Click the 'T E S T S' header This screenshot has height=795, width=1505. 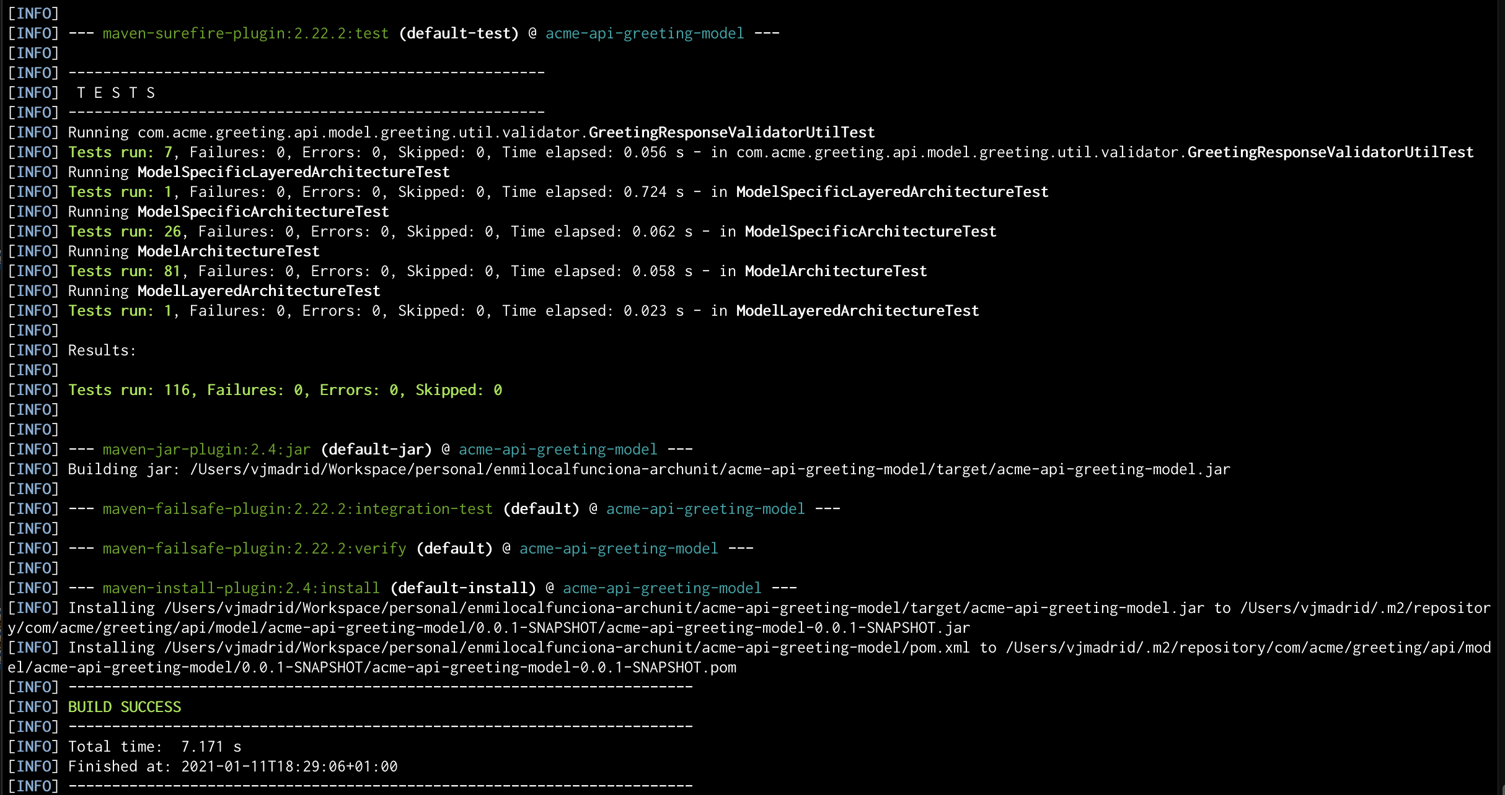116,92
